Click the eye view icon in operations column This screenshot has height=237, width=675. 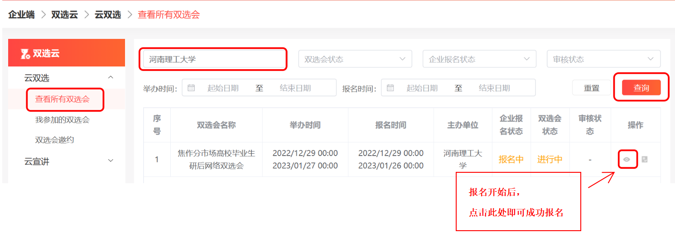[x=627, y=159]
